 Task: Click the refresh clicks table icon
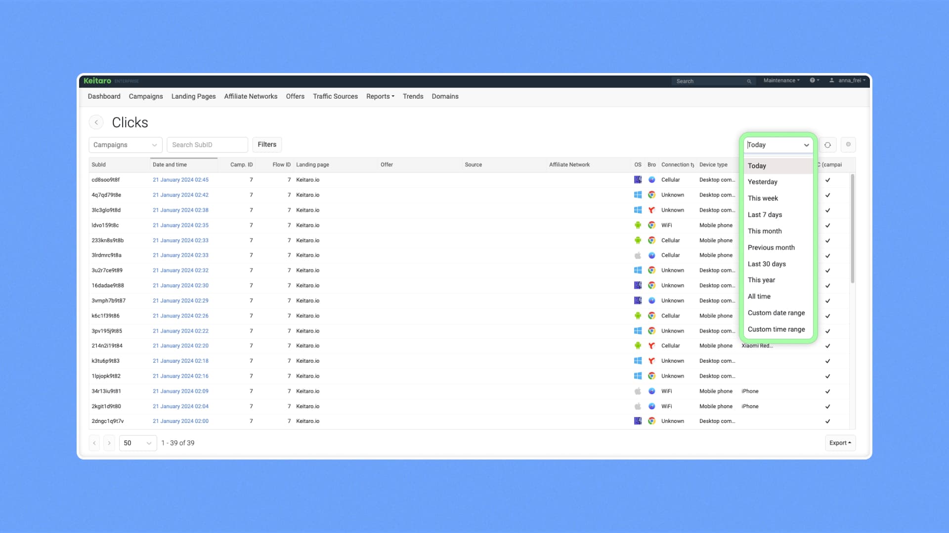tap(827, 145)
